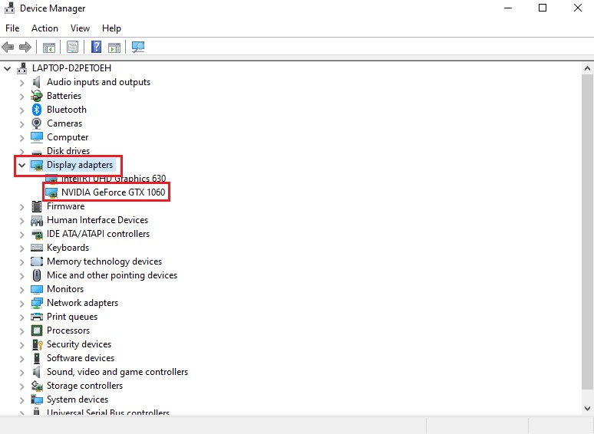Click the Firmware chip icon
Image resolution: width=594 pixels, height=434 pixels.
point(37,206)
